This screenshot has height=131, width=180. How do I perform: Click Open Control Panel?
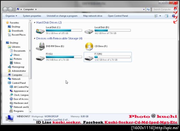[118, 16]
